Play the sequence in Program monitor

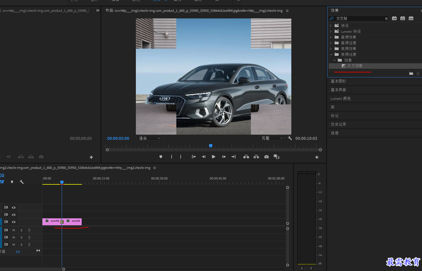click(214, 157)
